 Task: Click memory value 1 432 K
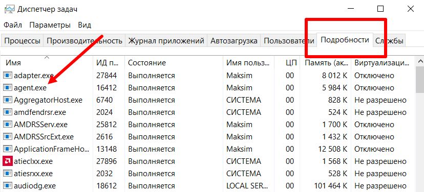click(334, 137)
